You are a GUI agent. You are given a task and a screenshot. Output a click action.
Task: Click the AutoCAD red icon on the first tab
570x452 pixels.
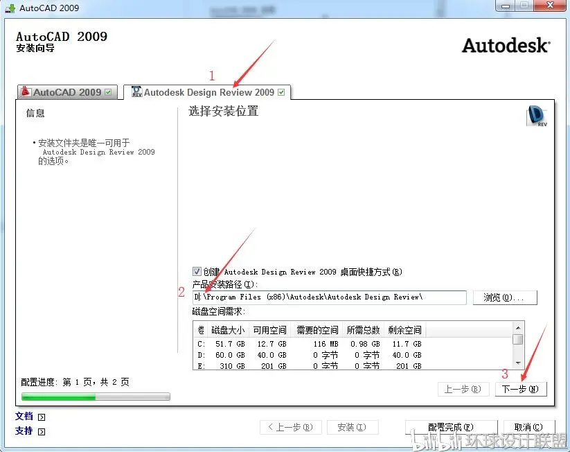pyautogui.click(x=26, y=91)
